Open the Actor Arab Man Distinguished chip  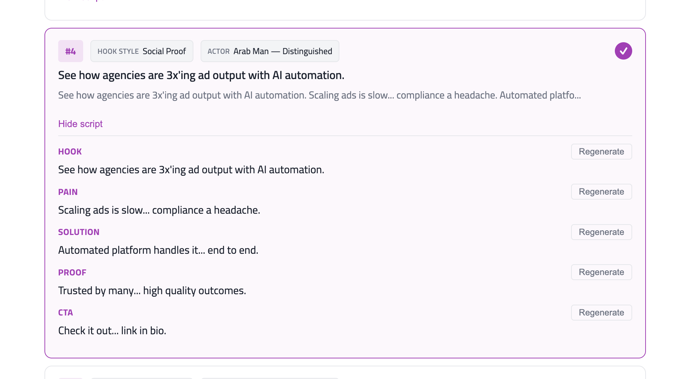270,51
